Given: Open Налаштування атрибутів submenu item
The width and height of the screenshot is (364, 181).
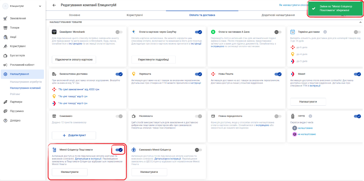Looking at the screenshot, I should click(x=26, y=82).
